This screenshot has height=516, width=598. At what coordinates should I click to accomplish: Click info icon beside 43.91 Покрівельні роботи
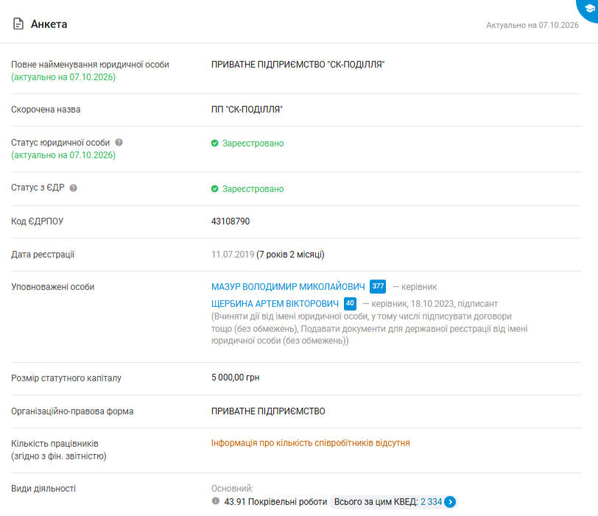coord(216,501)
